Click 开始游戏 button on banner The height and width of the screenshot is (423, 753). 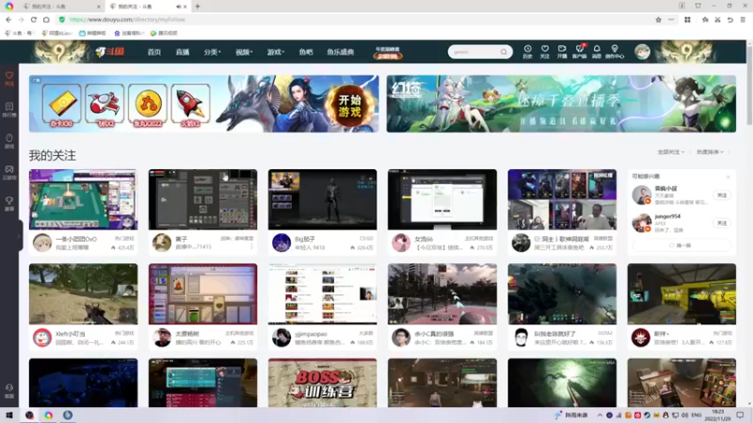pos(349,106)
